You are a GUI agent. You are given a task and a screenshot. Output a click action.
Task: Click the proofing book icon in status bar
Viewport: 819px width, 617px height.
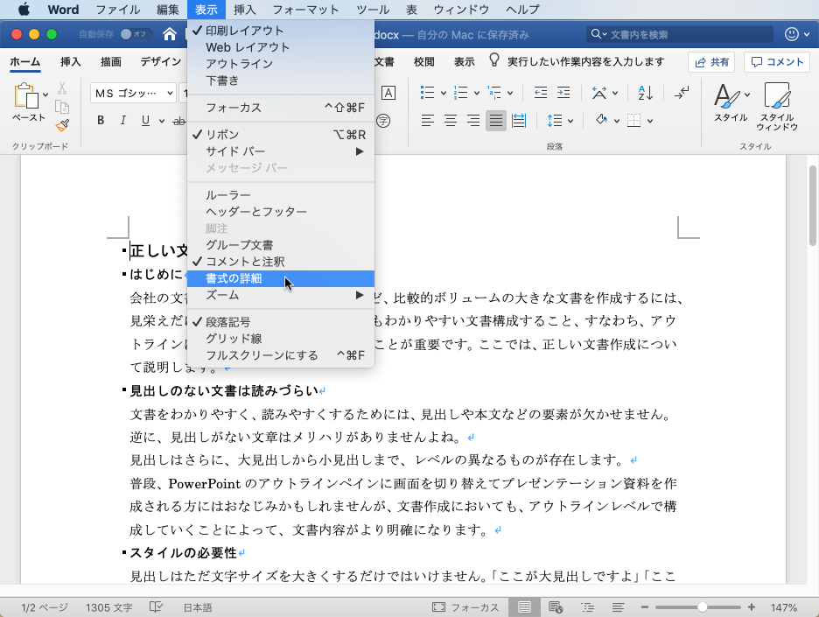pos(156,606)
